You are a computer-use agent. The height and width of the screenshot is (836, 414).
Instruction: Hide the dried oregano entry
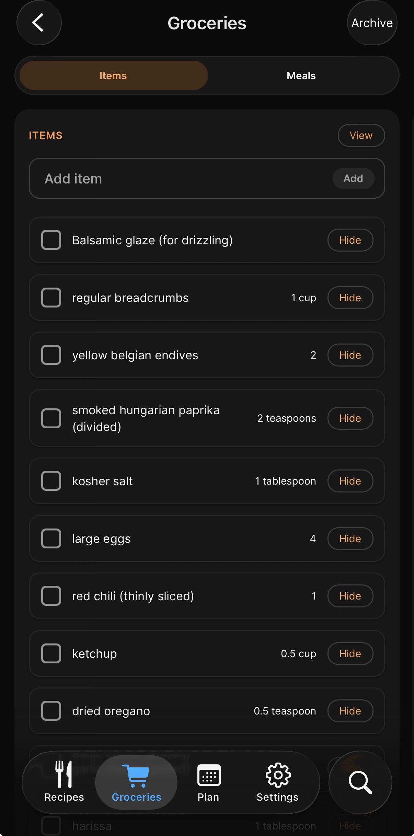click(x=350, y=711)
